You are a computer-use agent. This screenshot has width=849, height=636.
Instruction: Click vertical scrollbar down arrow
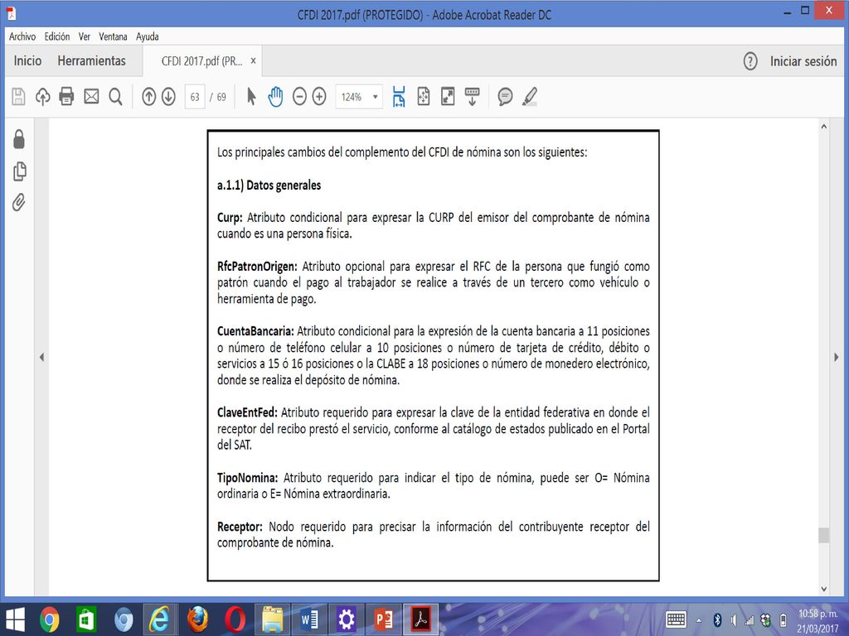coord(823,590)
